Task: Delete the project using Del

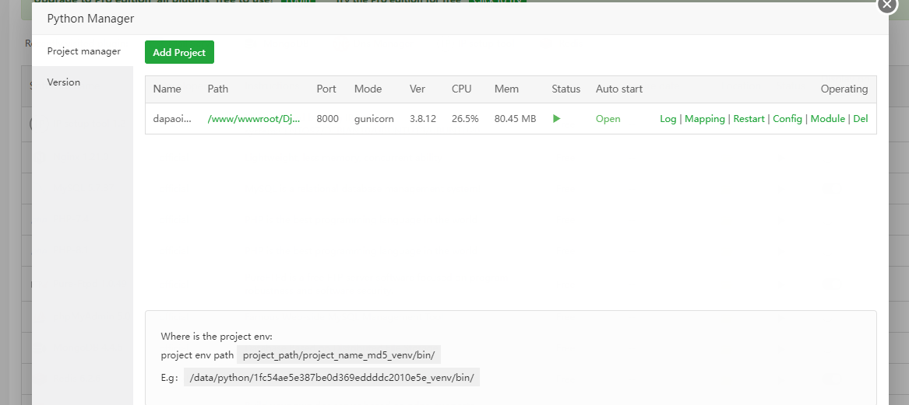Action: (861, 119)
